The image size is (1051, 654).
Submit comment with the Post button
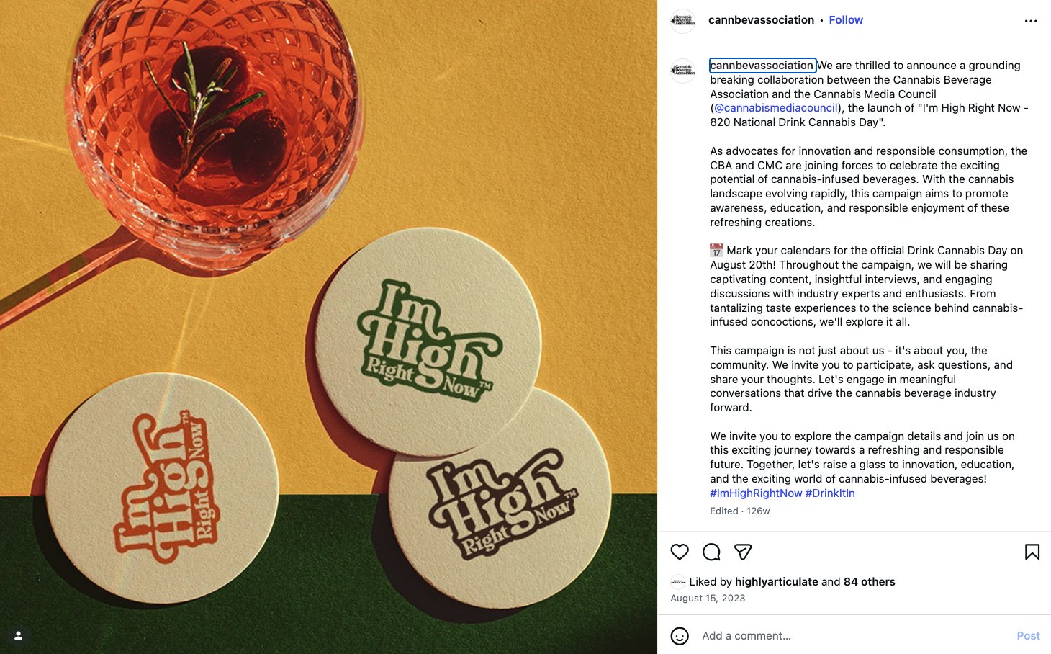pos(1028,635)
